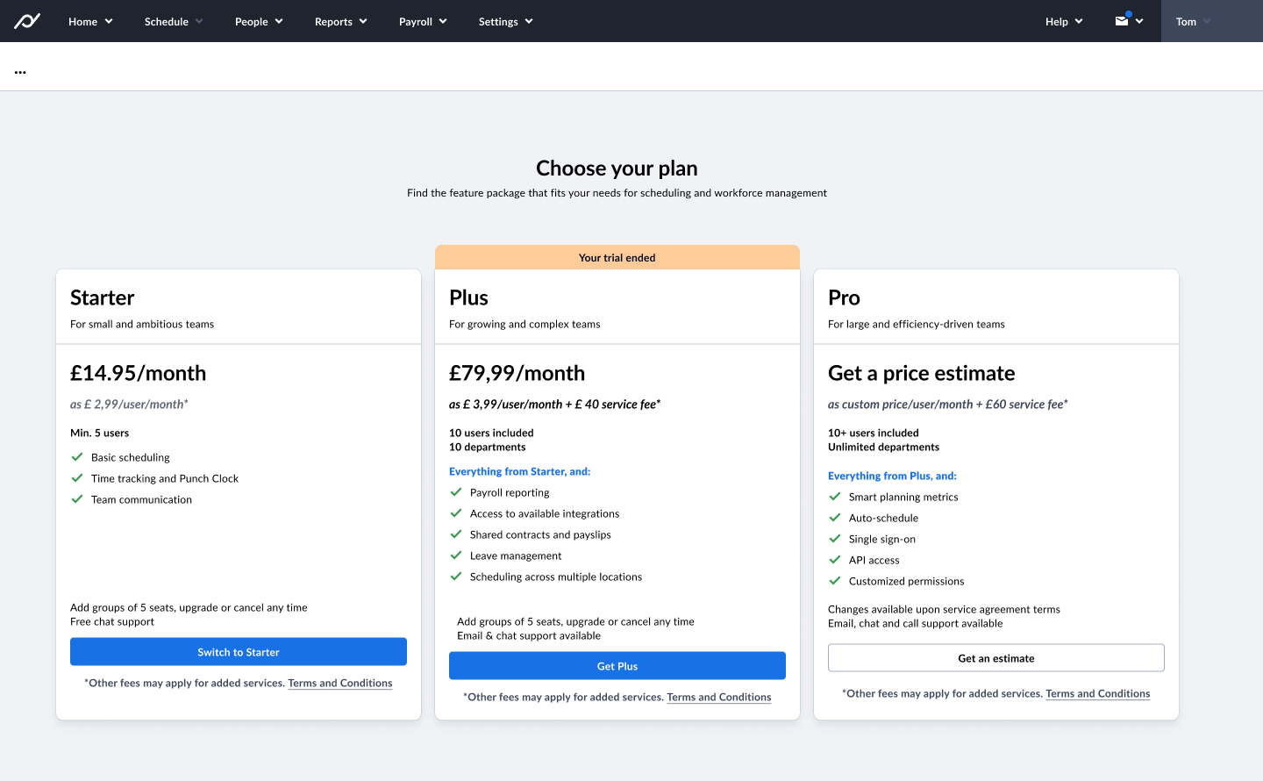Open the Settings menu
1263x781 pixels.
click(x=505, y=21)
